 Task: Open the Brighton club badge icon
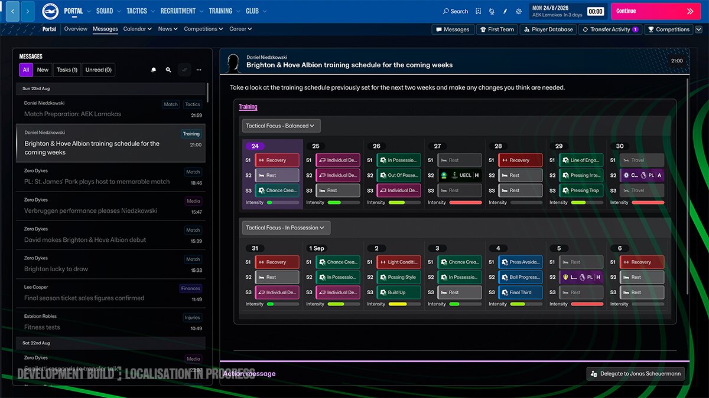(x=50, y=11)
